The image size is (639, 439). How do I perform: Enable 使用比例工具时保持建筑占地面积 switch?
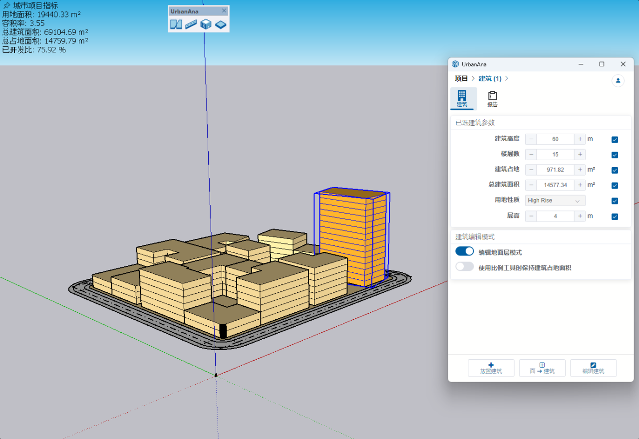tap(464, 267)
